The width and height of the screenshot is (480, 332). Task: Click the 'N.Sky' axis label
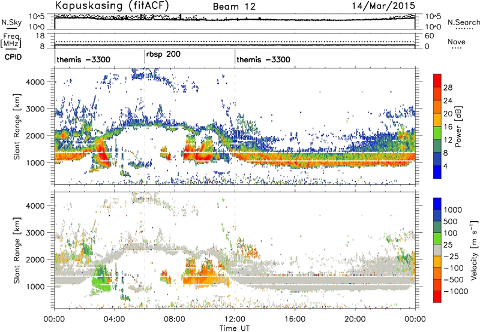(11, 23)
